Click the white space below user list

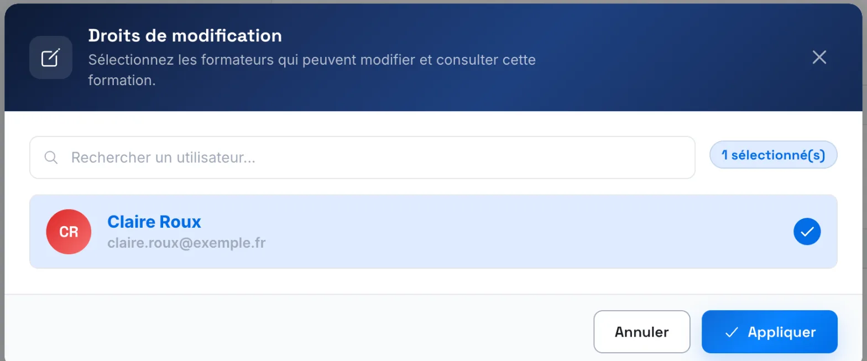(x=433, y=281)
